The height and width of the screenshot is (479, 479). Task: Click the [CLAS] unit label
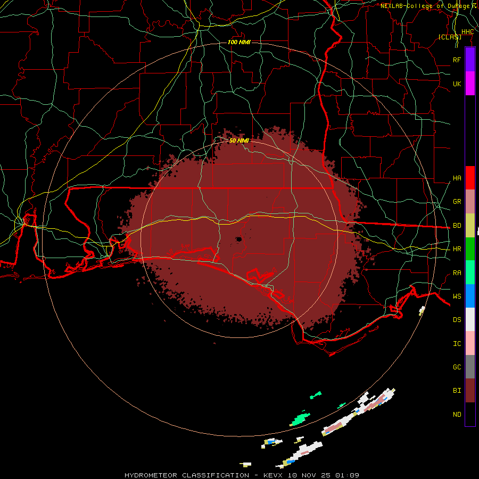450,37
